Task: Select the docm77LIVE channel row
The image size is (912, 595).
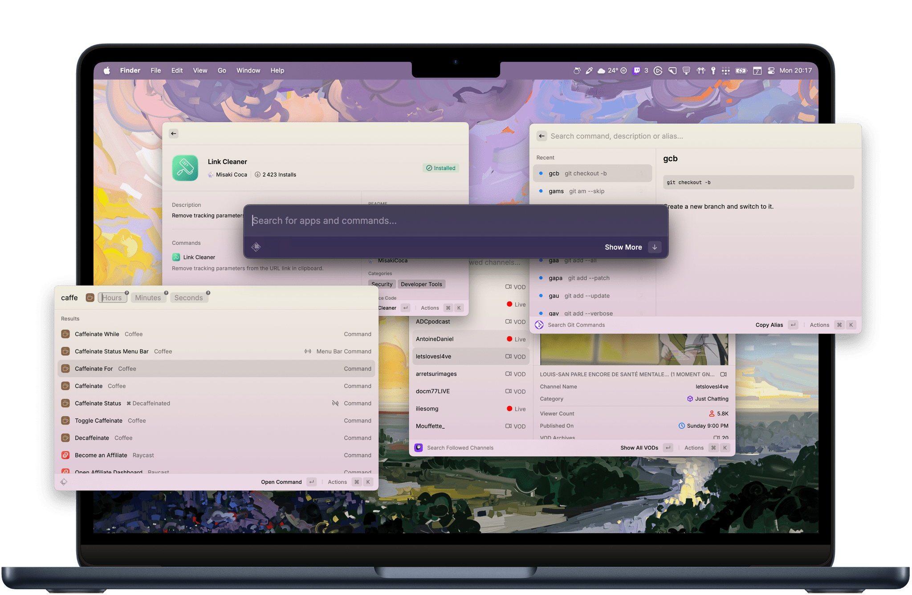Action: [471, 391]
